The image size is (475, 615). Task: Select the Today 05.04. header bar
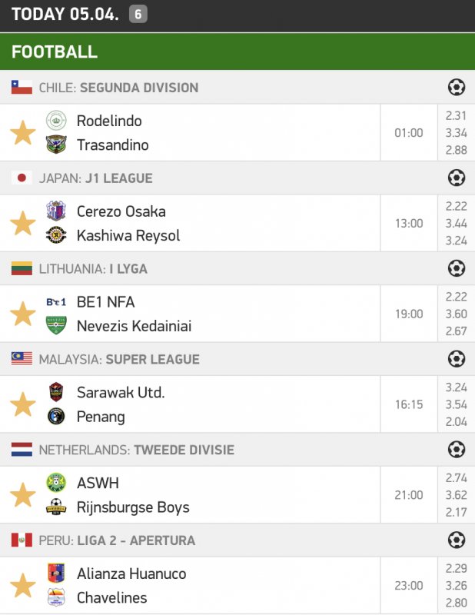(65, 14)
